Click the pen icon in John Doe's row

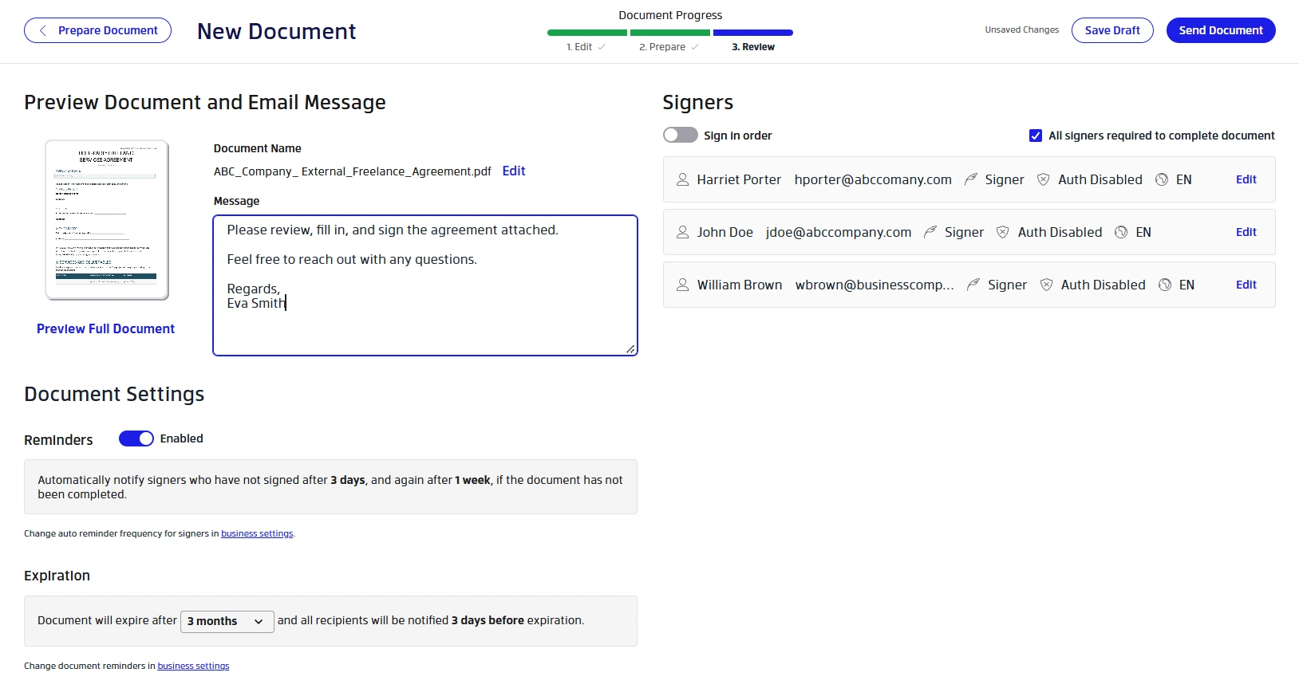(x=930, y=232)
